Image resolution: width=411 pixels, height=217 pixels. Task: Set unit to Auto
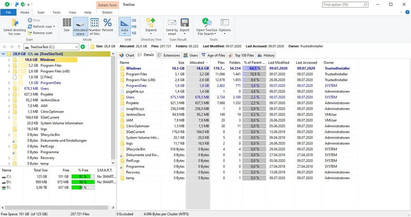click(x=125, y=26)
